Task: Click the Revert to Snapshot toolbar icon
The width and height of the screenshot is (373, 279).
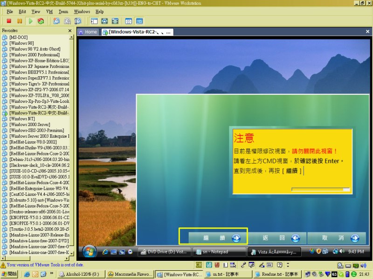Action: [x=67, y=21]
